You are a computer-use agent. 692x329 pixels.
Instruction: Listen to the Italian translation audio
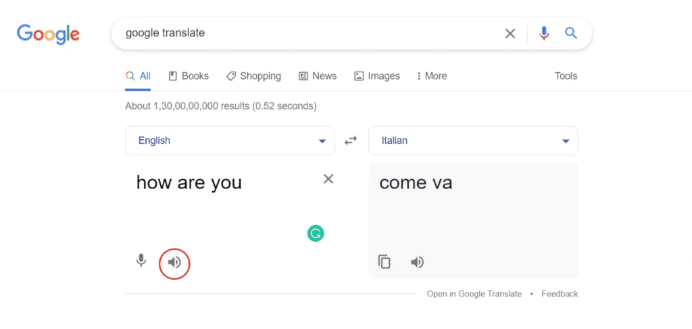(x=417, y=262)
